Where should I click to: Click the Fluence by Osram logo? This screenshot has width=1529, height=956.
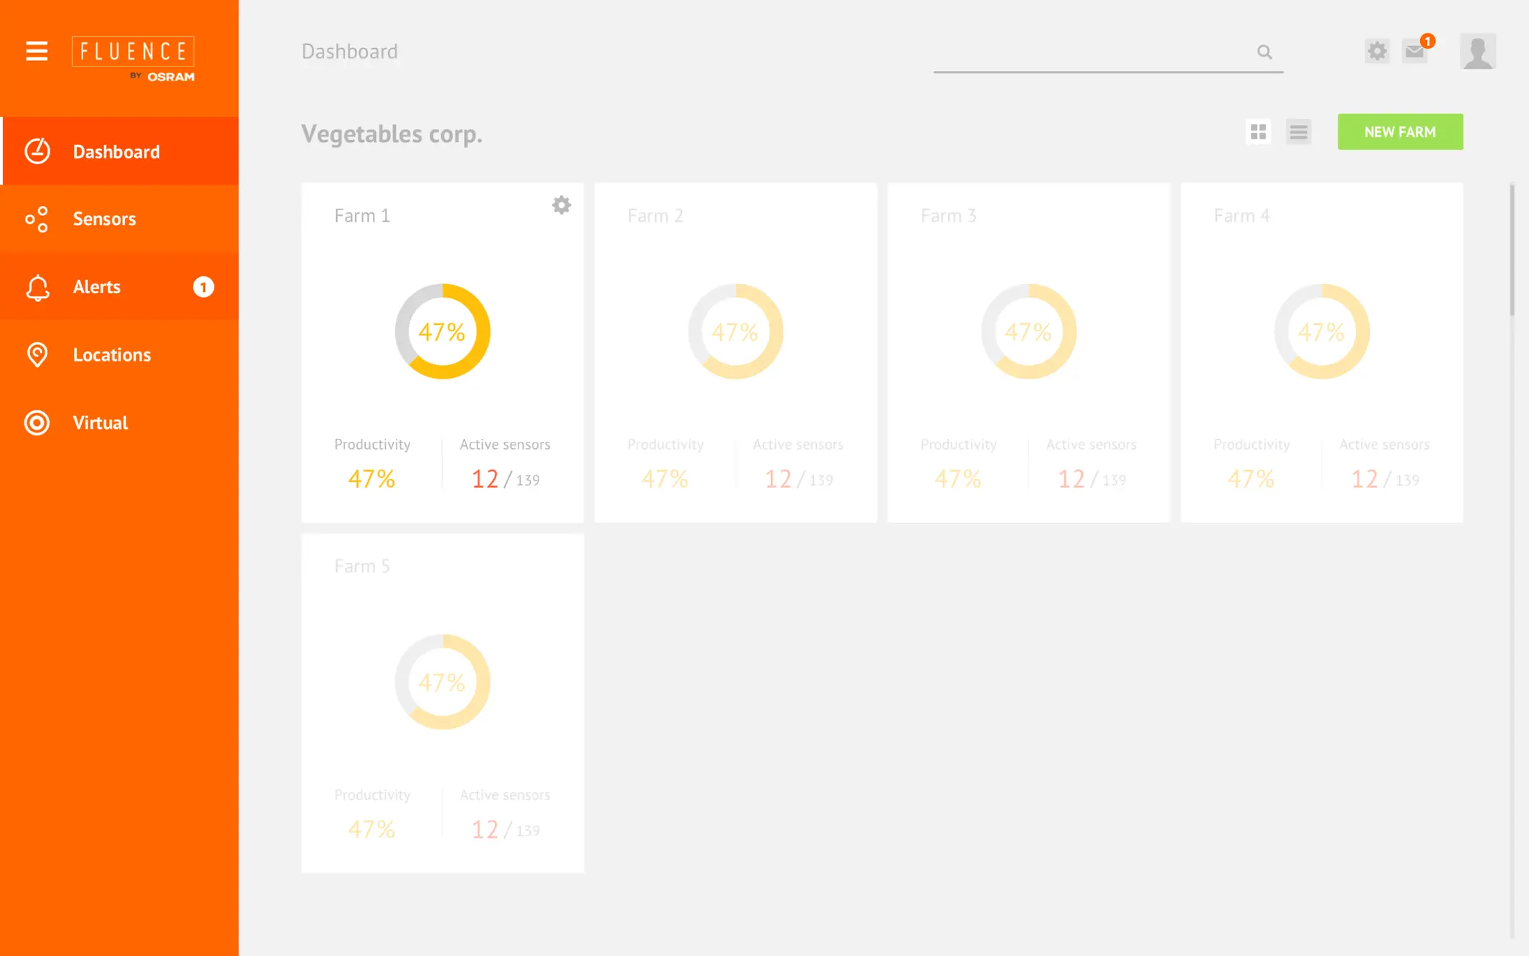(133, 58)
